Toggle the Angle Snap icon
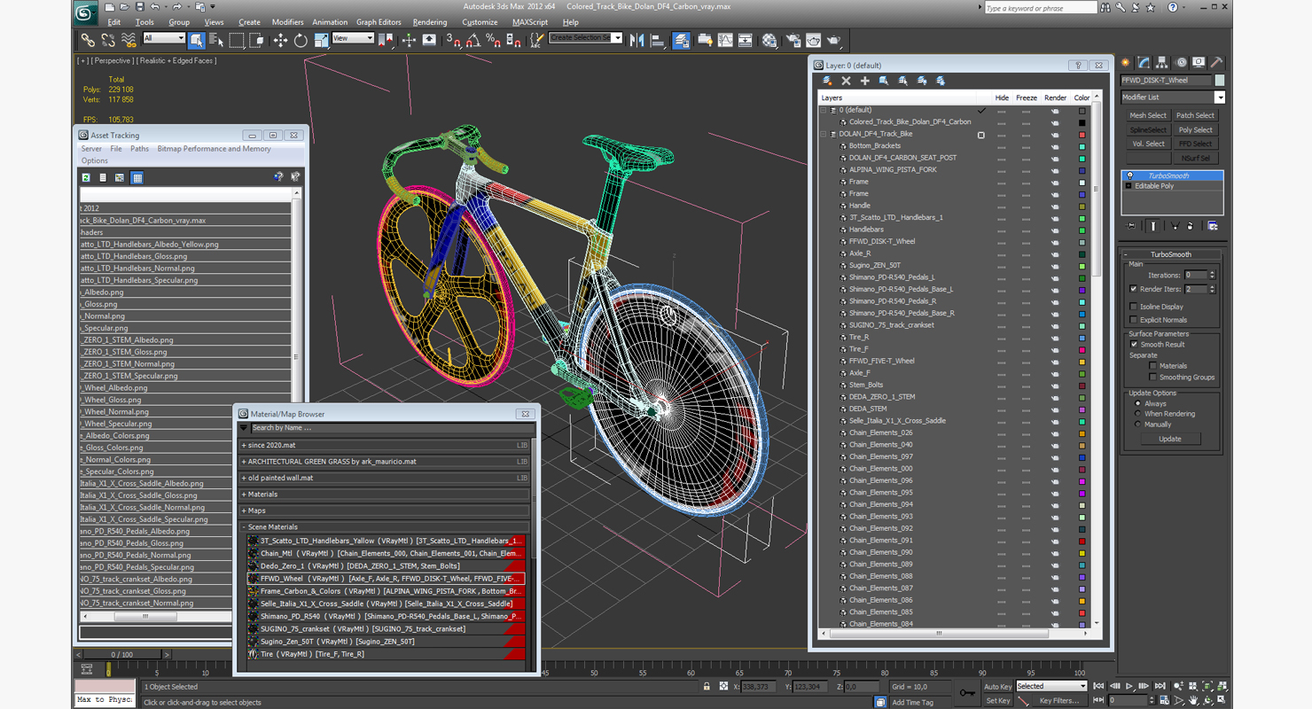 [x=473, y=40]
